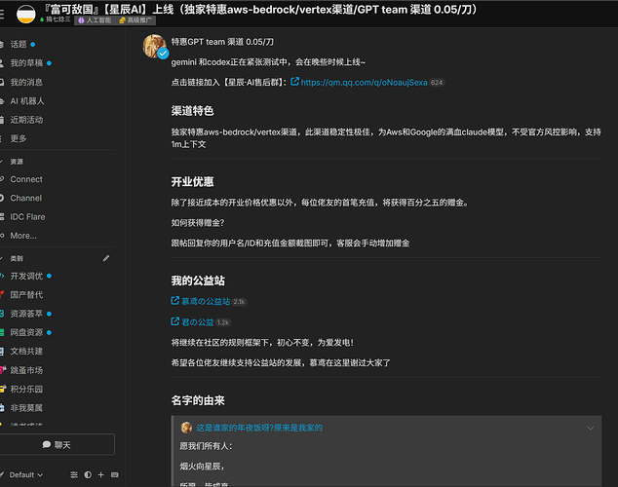
Task: Select 积分乐园 category
Action: 24,389
